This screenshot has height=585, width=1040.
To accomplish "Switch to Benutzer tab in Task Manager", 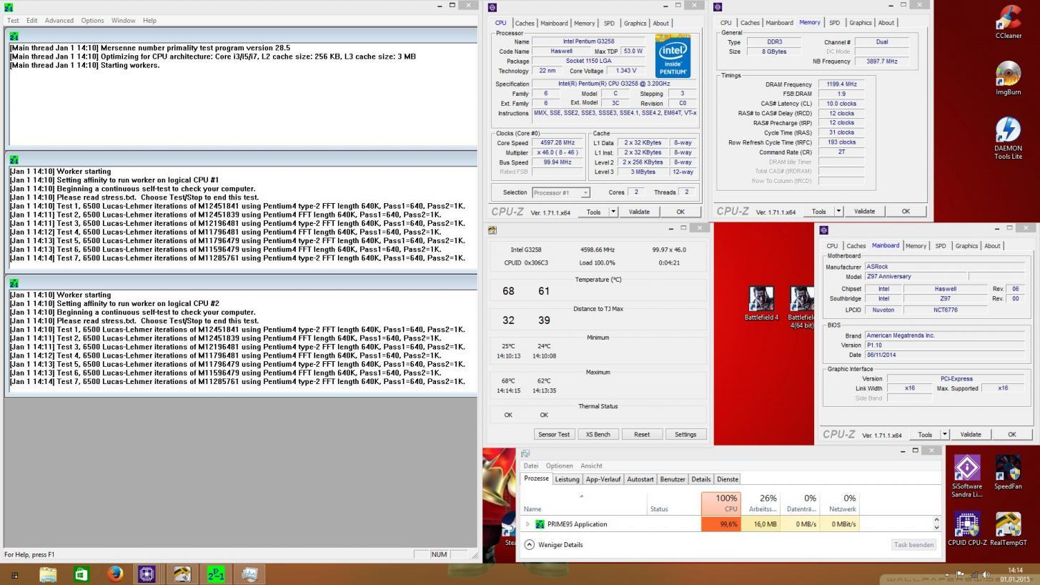I will 673,479.
